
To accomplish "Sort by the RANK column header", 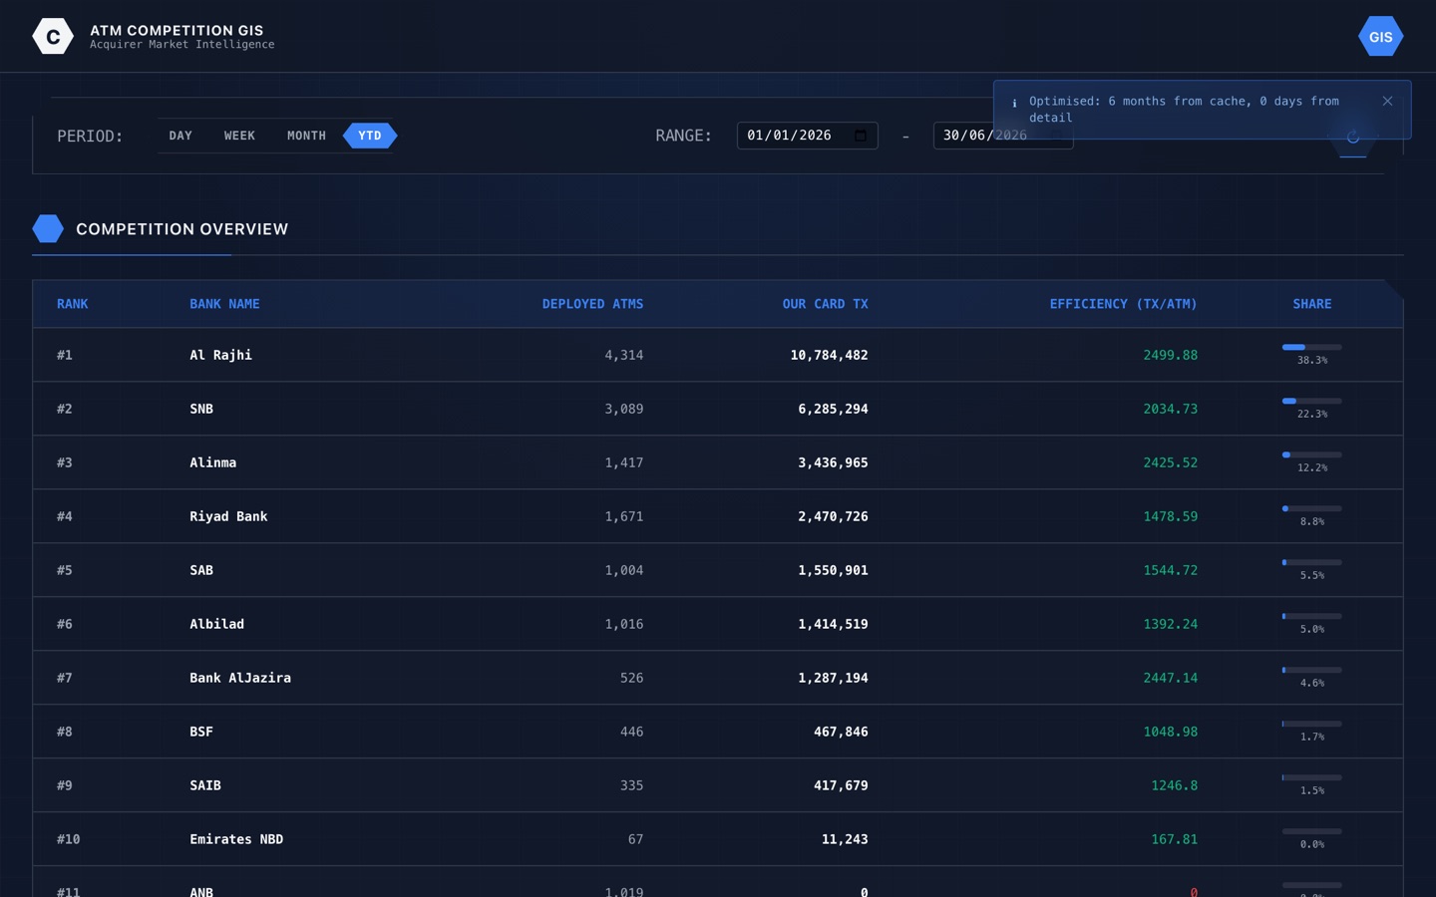I will tap(73, 304).
